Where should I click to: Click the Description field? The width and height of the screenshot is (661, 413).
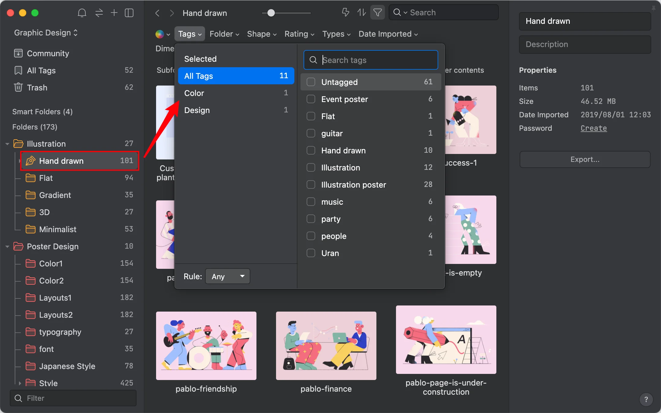pos(585,44)
